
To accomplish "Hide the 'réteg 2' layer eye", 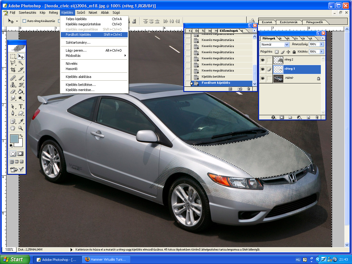I will pos(262,60).
